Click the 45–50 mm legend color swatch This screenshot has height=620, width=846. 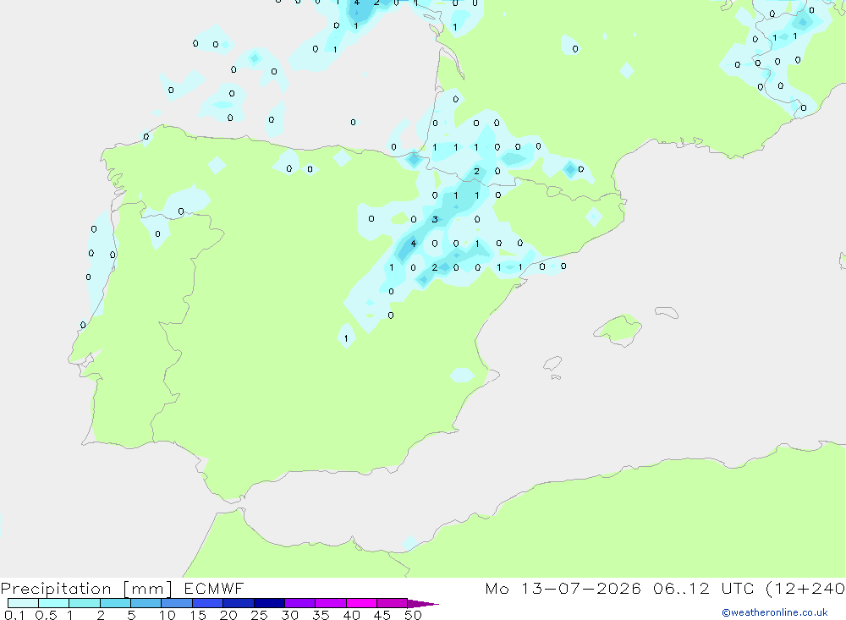point(393,603)
